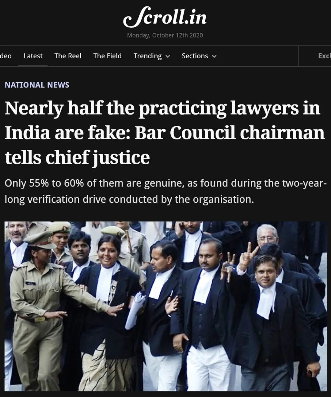
Task: Open the Scroll.in logo homepage
Action: (165, 17)
